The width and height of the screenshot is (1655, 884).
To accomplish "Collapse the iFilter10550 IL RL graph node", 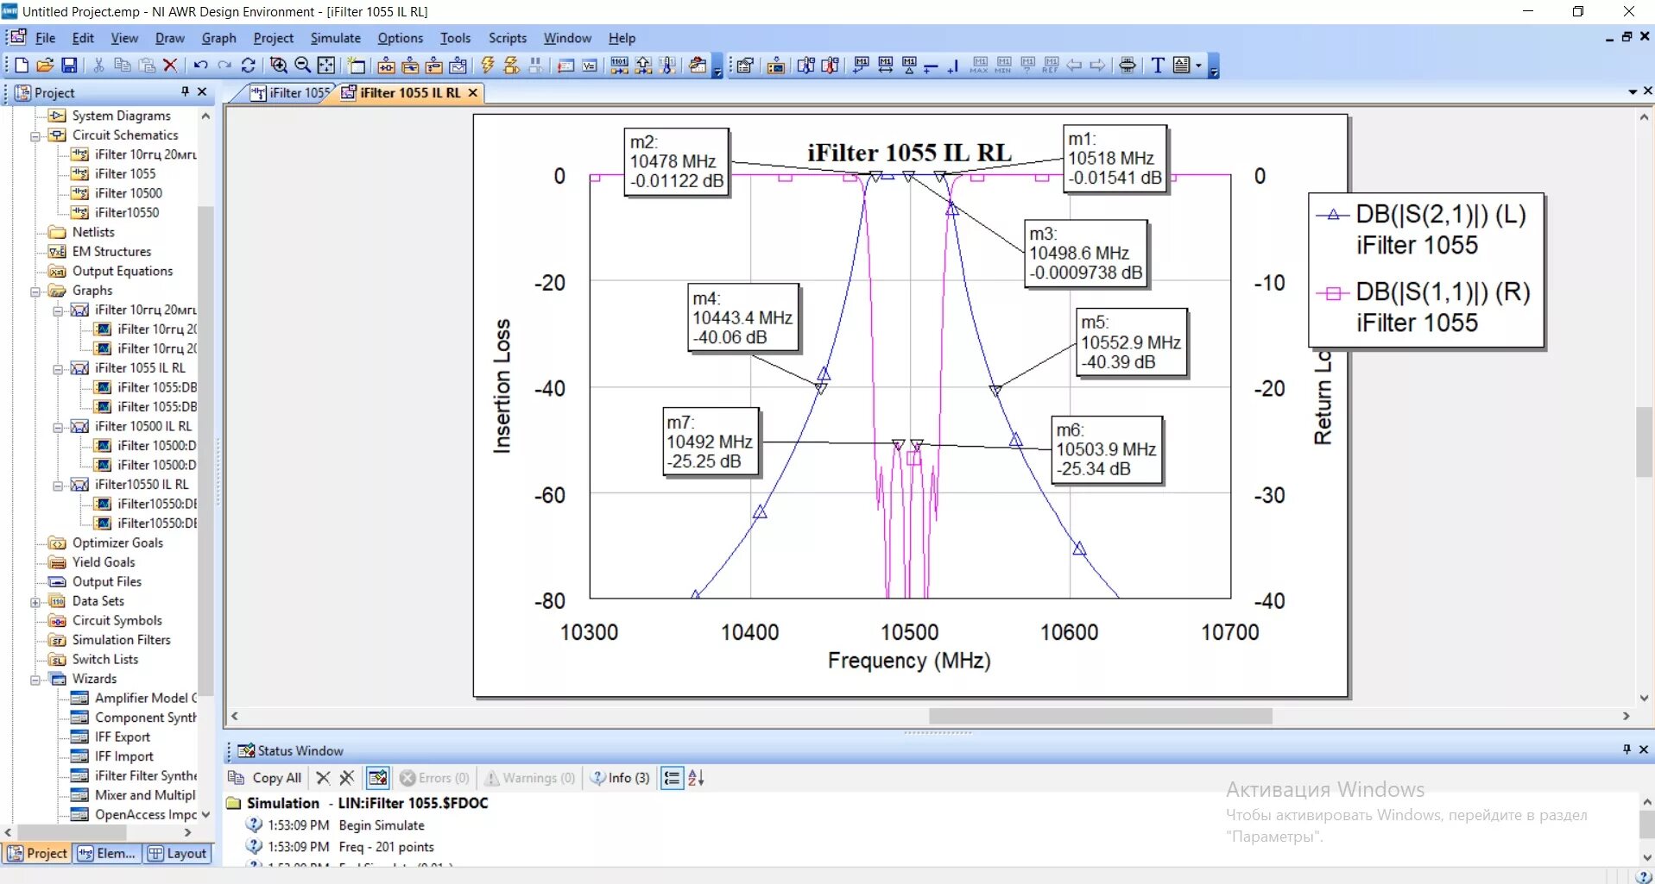I will [58, 485].
